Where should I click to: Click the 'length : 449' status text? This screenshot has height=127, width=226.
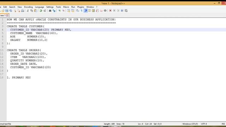109,124
